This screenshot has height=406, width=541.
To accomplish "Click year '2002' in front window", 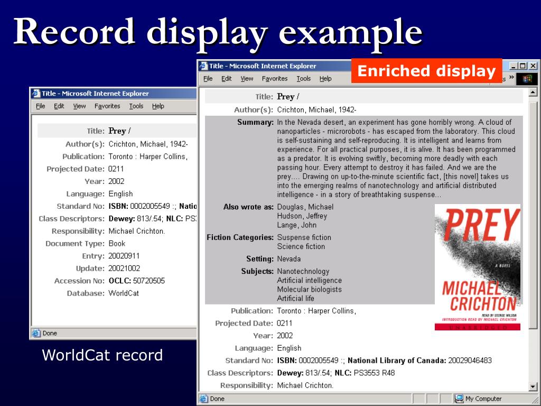I will pyautogui.click(x=285, y=336).
